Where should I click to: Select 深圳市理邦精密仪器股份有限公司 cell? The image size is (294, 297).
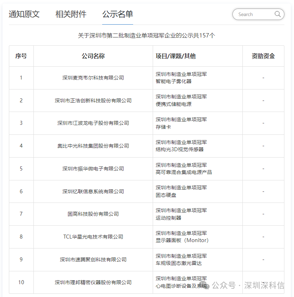(93, 282)
